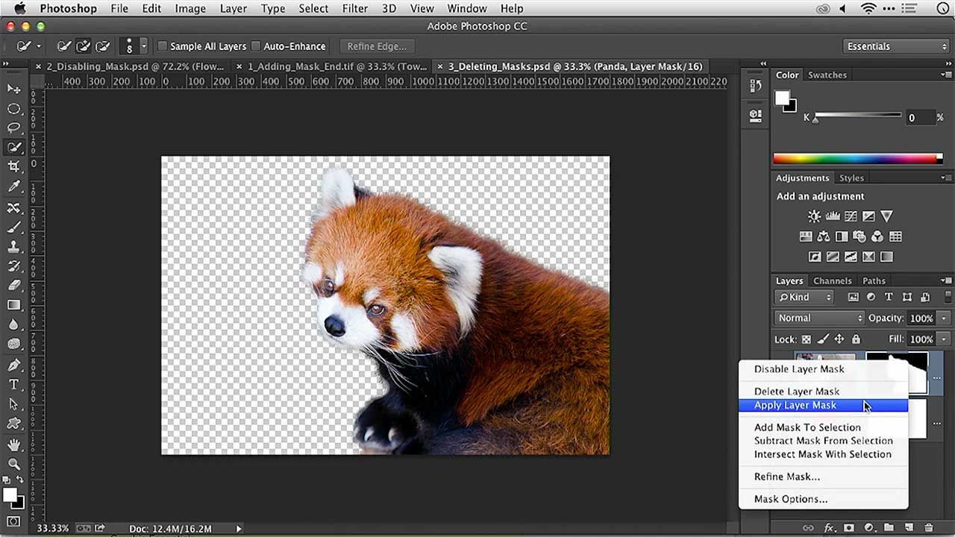Choose the Zoom tool in the toolbox

click(x=13, y=463)
